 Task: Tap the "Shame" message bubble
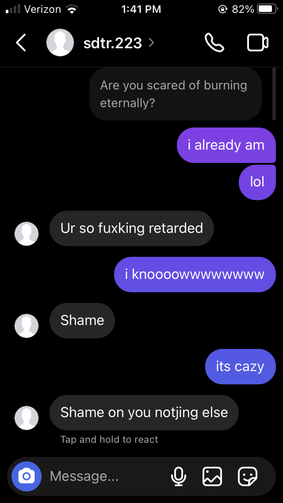[x=82, y=320]
